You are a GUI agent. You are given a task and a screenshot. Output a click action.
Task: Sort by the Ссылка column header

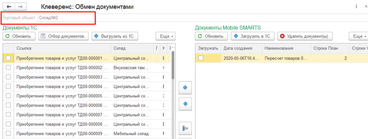pyautogui.click(x=62, y=48)
